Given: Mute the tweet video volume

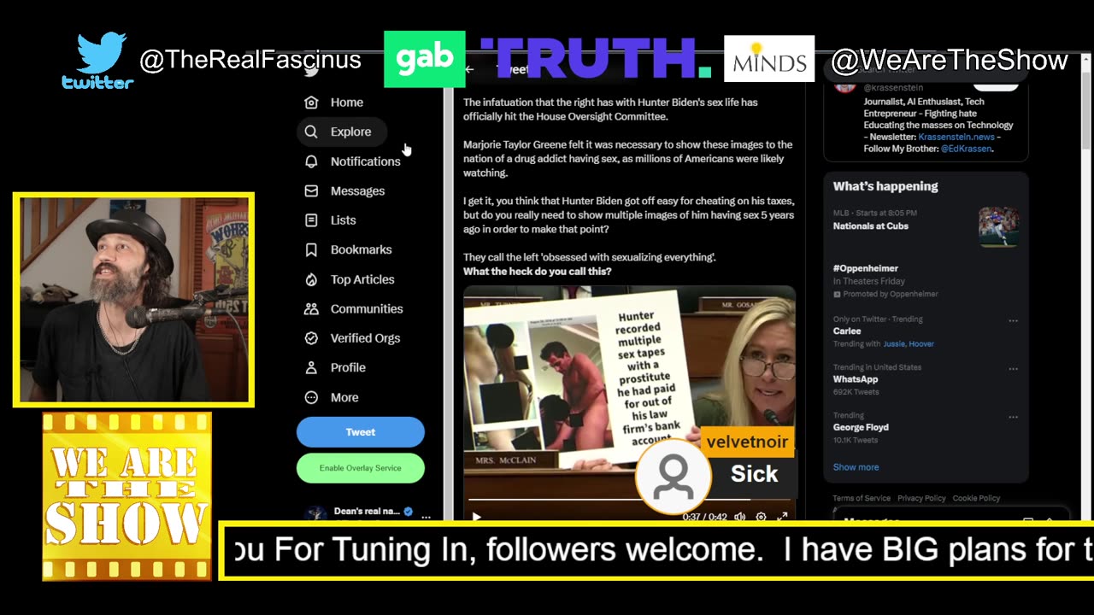Looking at the screenshot, I should coord(739,517).
